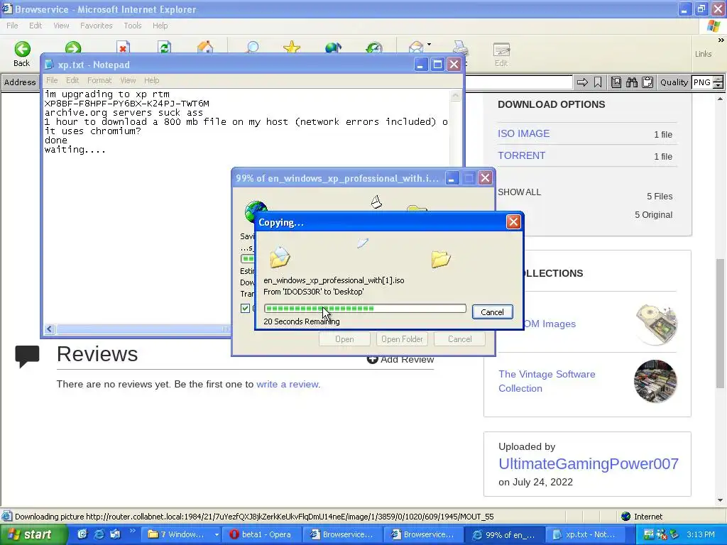Click the Reviews speech bubble icon
Image resolution: width=727 pixels, height=545 pixels.
(27, 356)
